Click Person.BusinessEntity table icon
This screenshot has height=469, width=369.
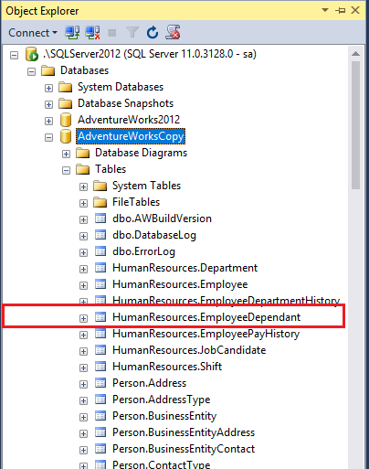[x=100, y=416]
